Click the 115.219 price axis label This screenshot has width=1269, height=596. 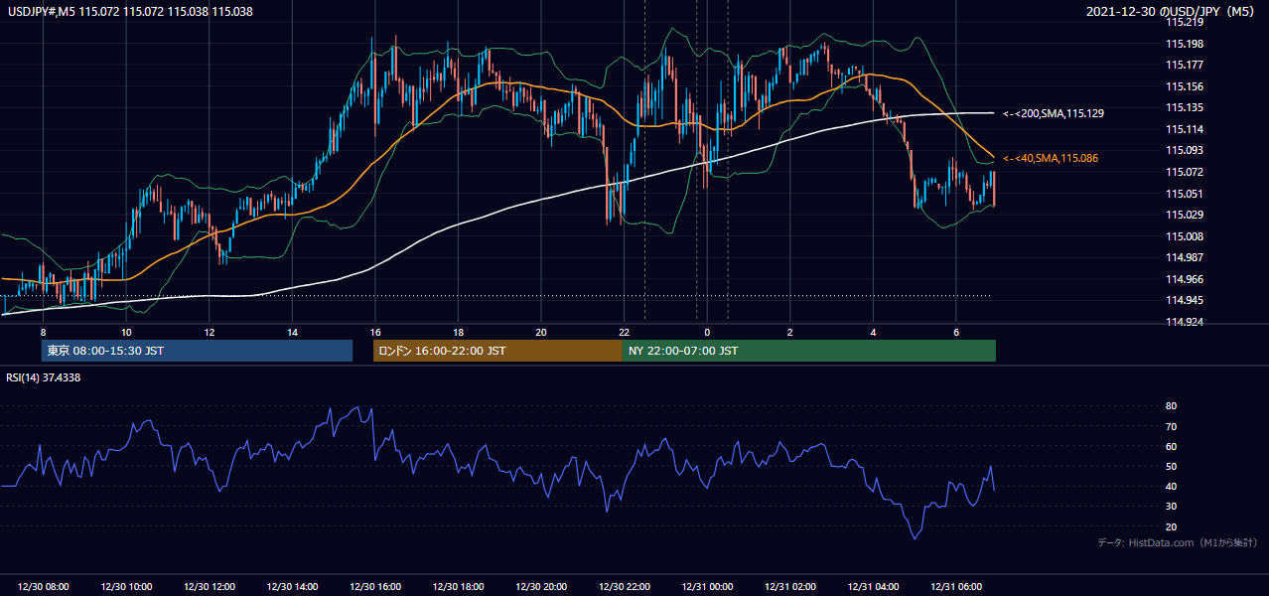coord(1183,22)
